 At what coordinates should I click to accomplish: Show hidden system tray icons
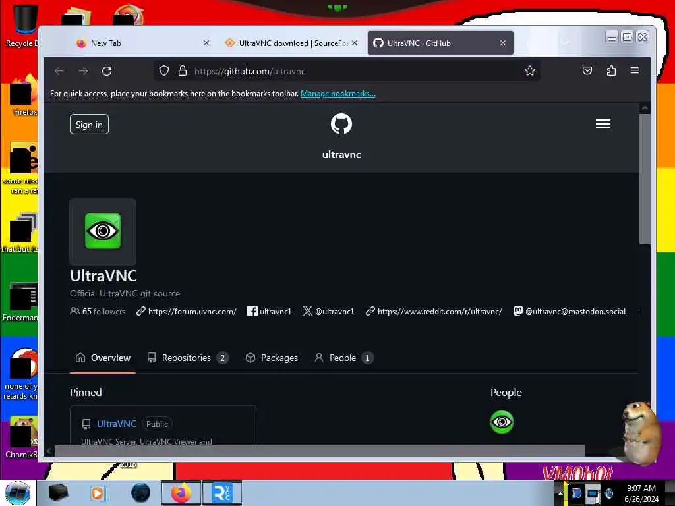(560, 493)
